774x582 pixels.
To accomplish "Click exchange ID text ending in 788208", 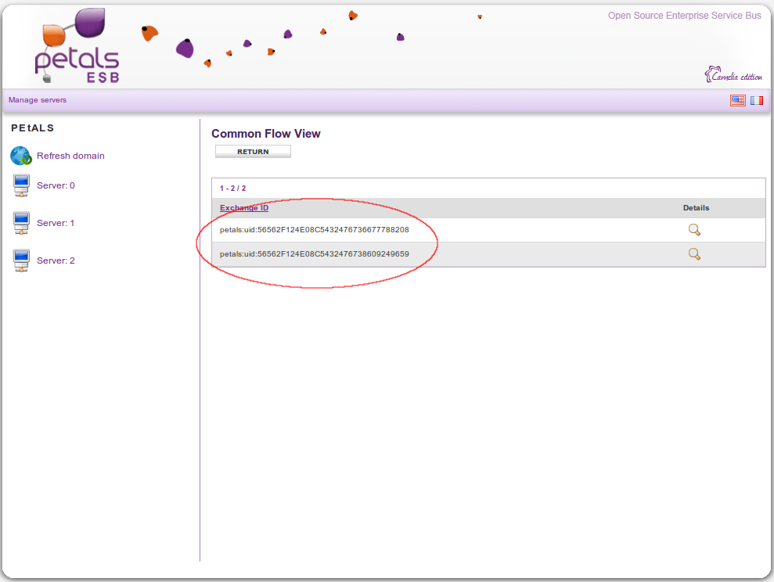I will (315, 230).
